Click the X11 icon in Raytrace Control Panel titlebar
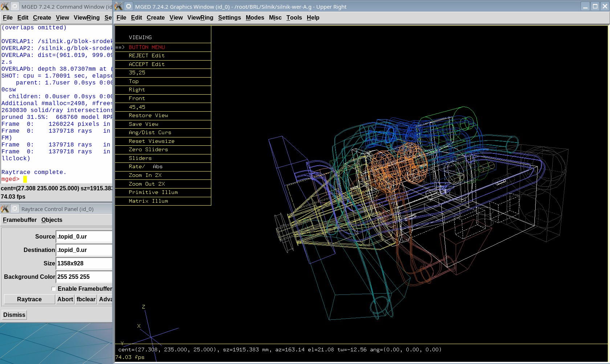Screen dimensions: 610x364 [5, 209]
